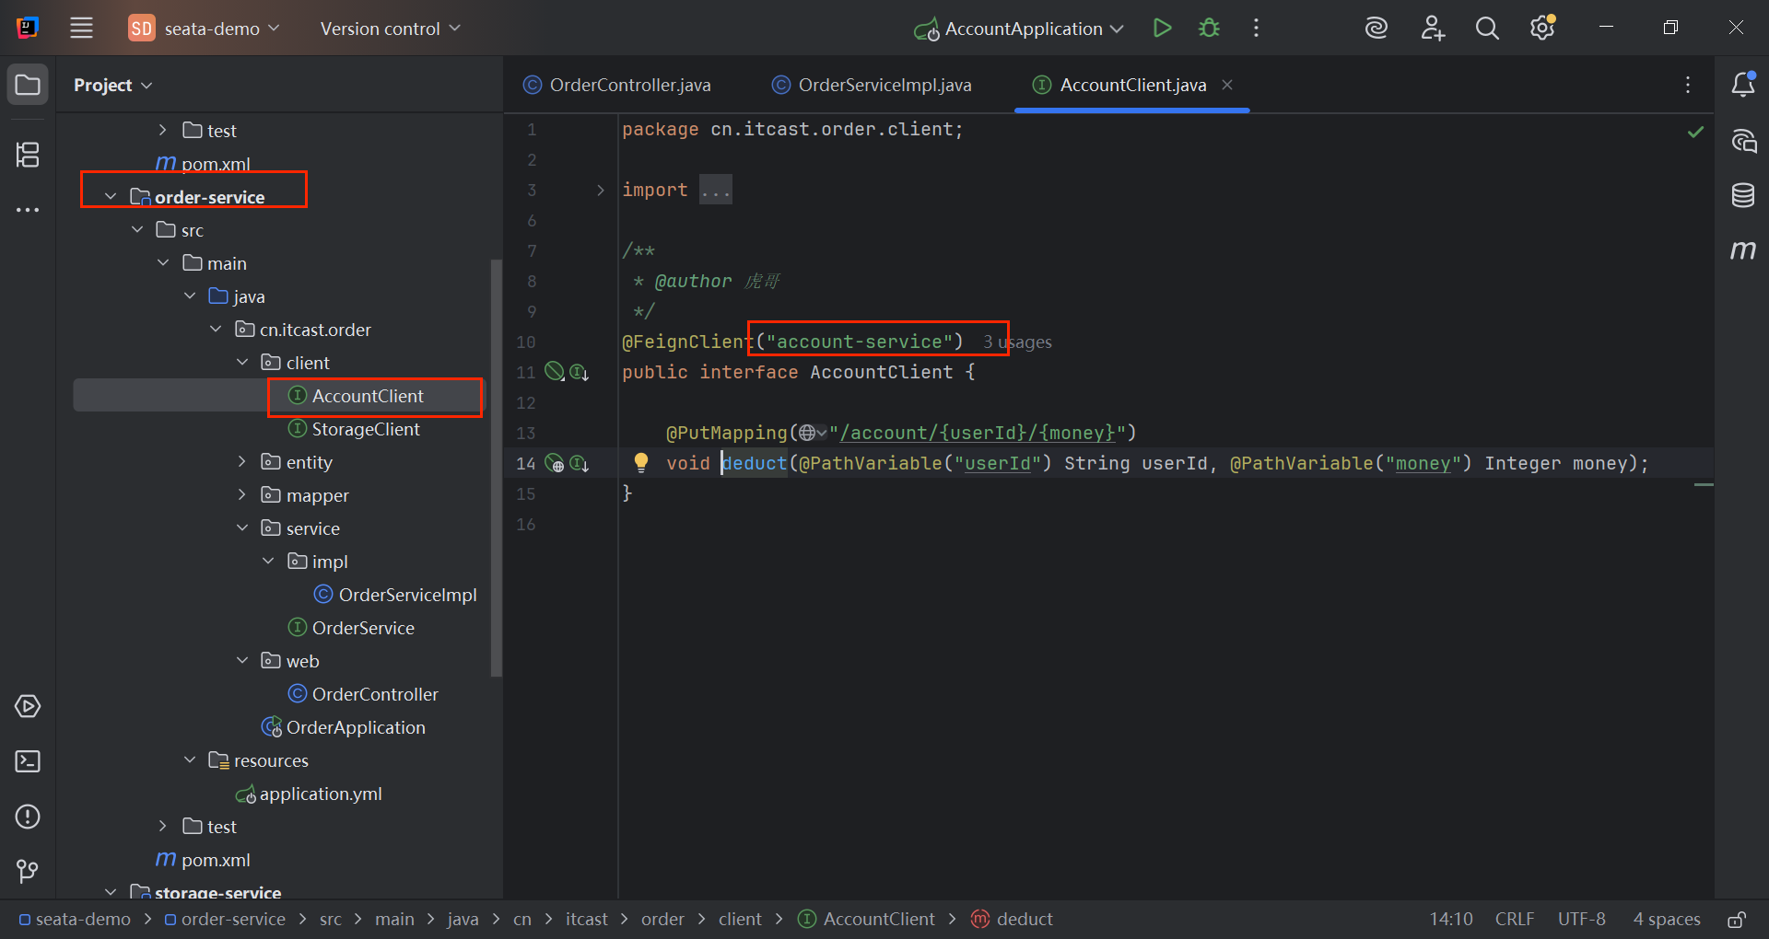Open the main hamburger menu
1769x939 pixels.
(x=81, y=29)
